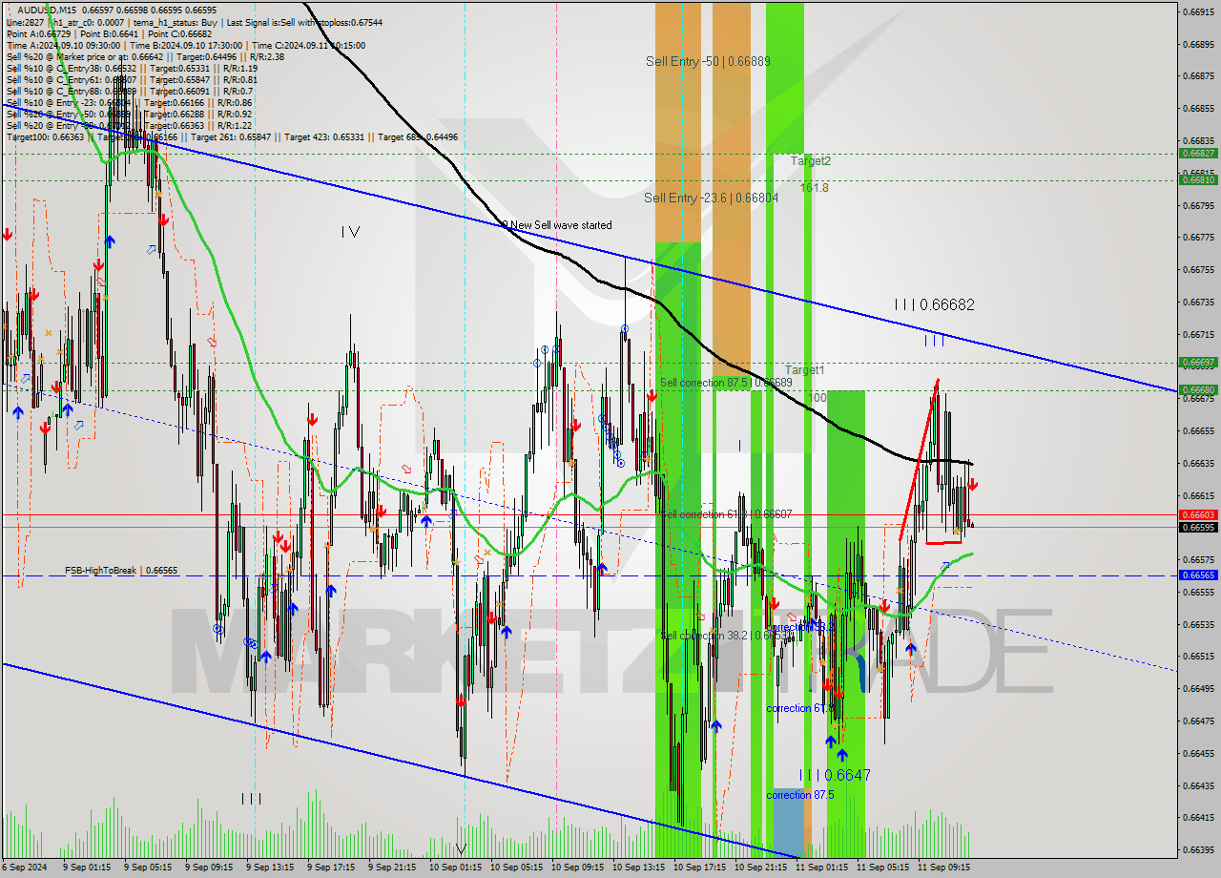This screenshot has width=1221, height=878.
Task: Click the green 0.66697 price tag
Action: click(x=1198, y=363)
